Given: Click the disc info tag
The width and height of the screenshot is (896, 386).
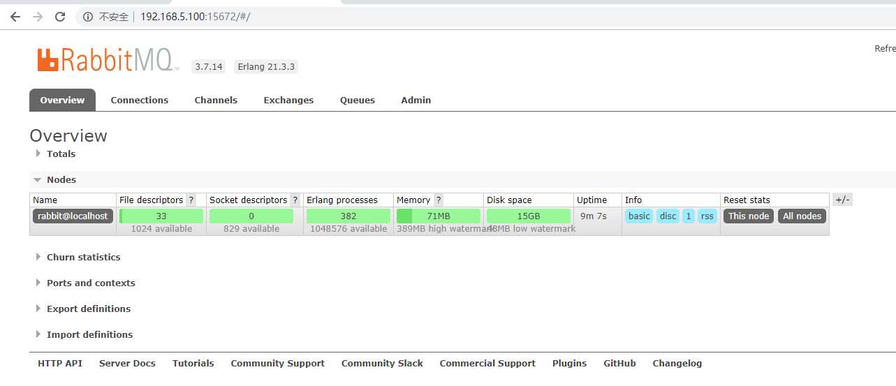Looking at the screenshot, I should tap(668, 216).
